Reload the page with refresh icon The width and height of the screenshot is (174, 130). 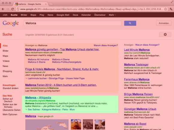pyautogui.click(x=13, y=9)
